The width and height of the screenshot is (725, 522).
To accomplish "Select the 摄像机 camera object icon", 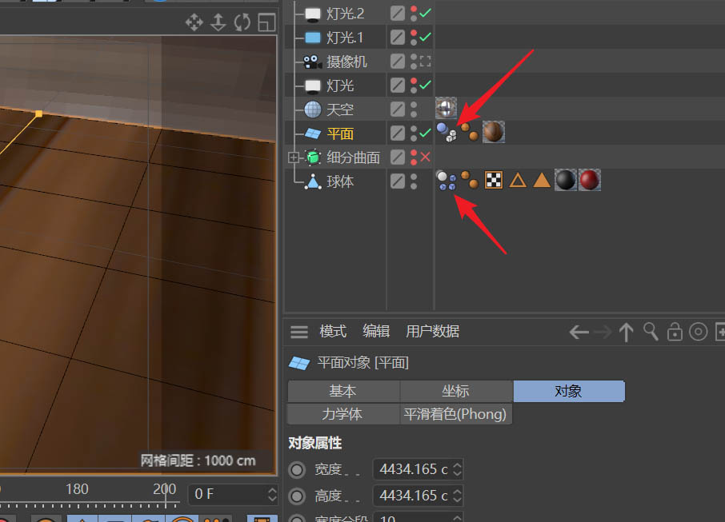I will (x=311, y=61).
